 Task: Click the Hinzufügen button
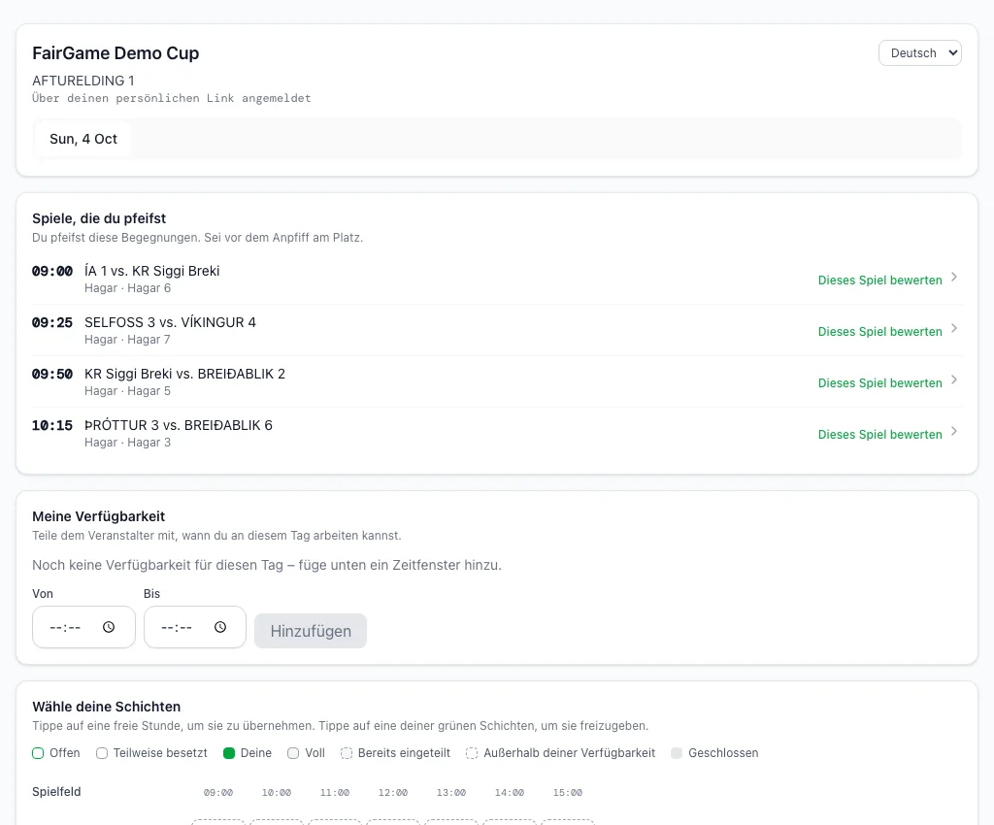coord(311,631)
